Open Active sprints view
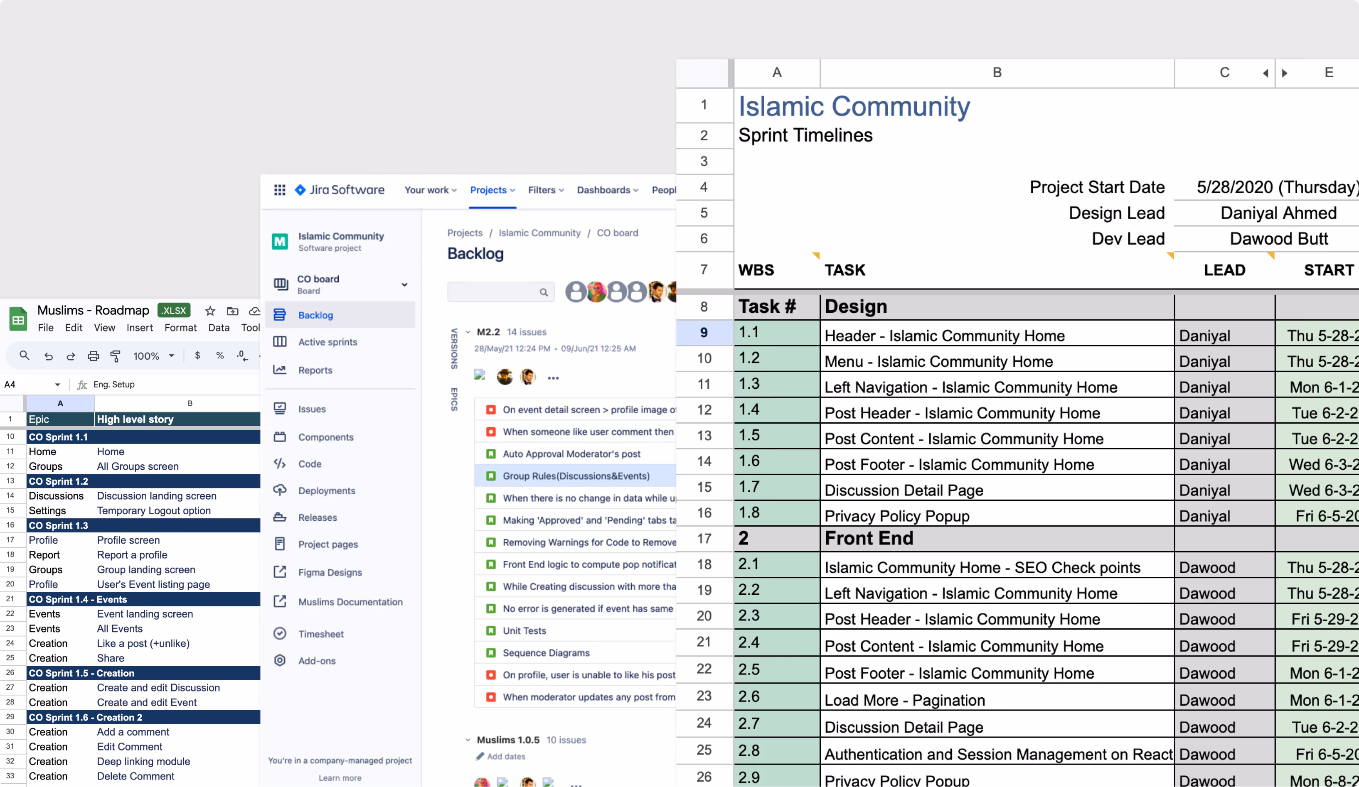Screen dimensions: 1359x787 point(327,342)
